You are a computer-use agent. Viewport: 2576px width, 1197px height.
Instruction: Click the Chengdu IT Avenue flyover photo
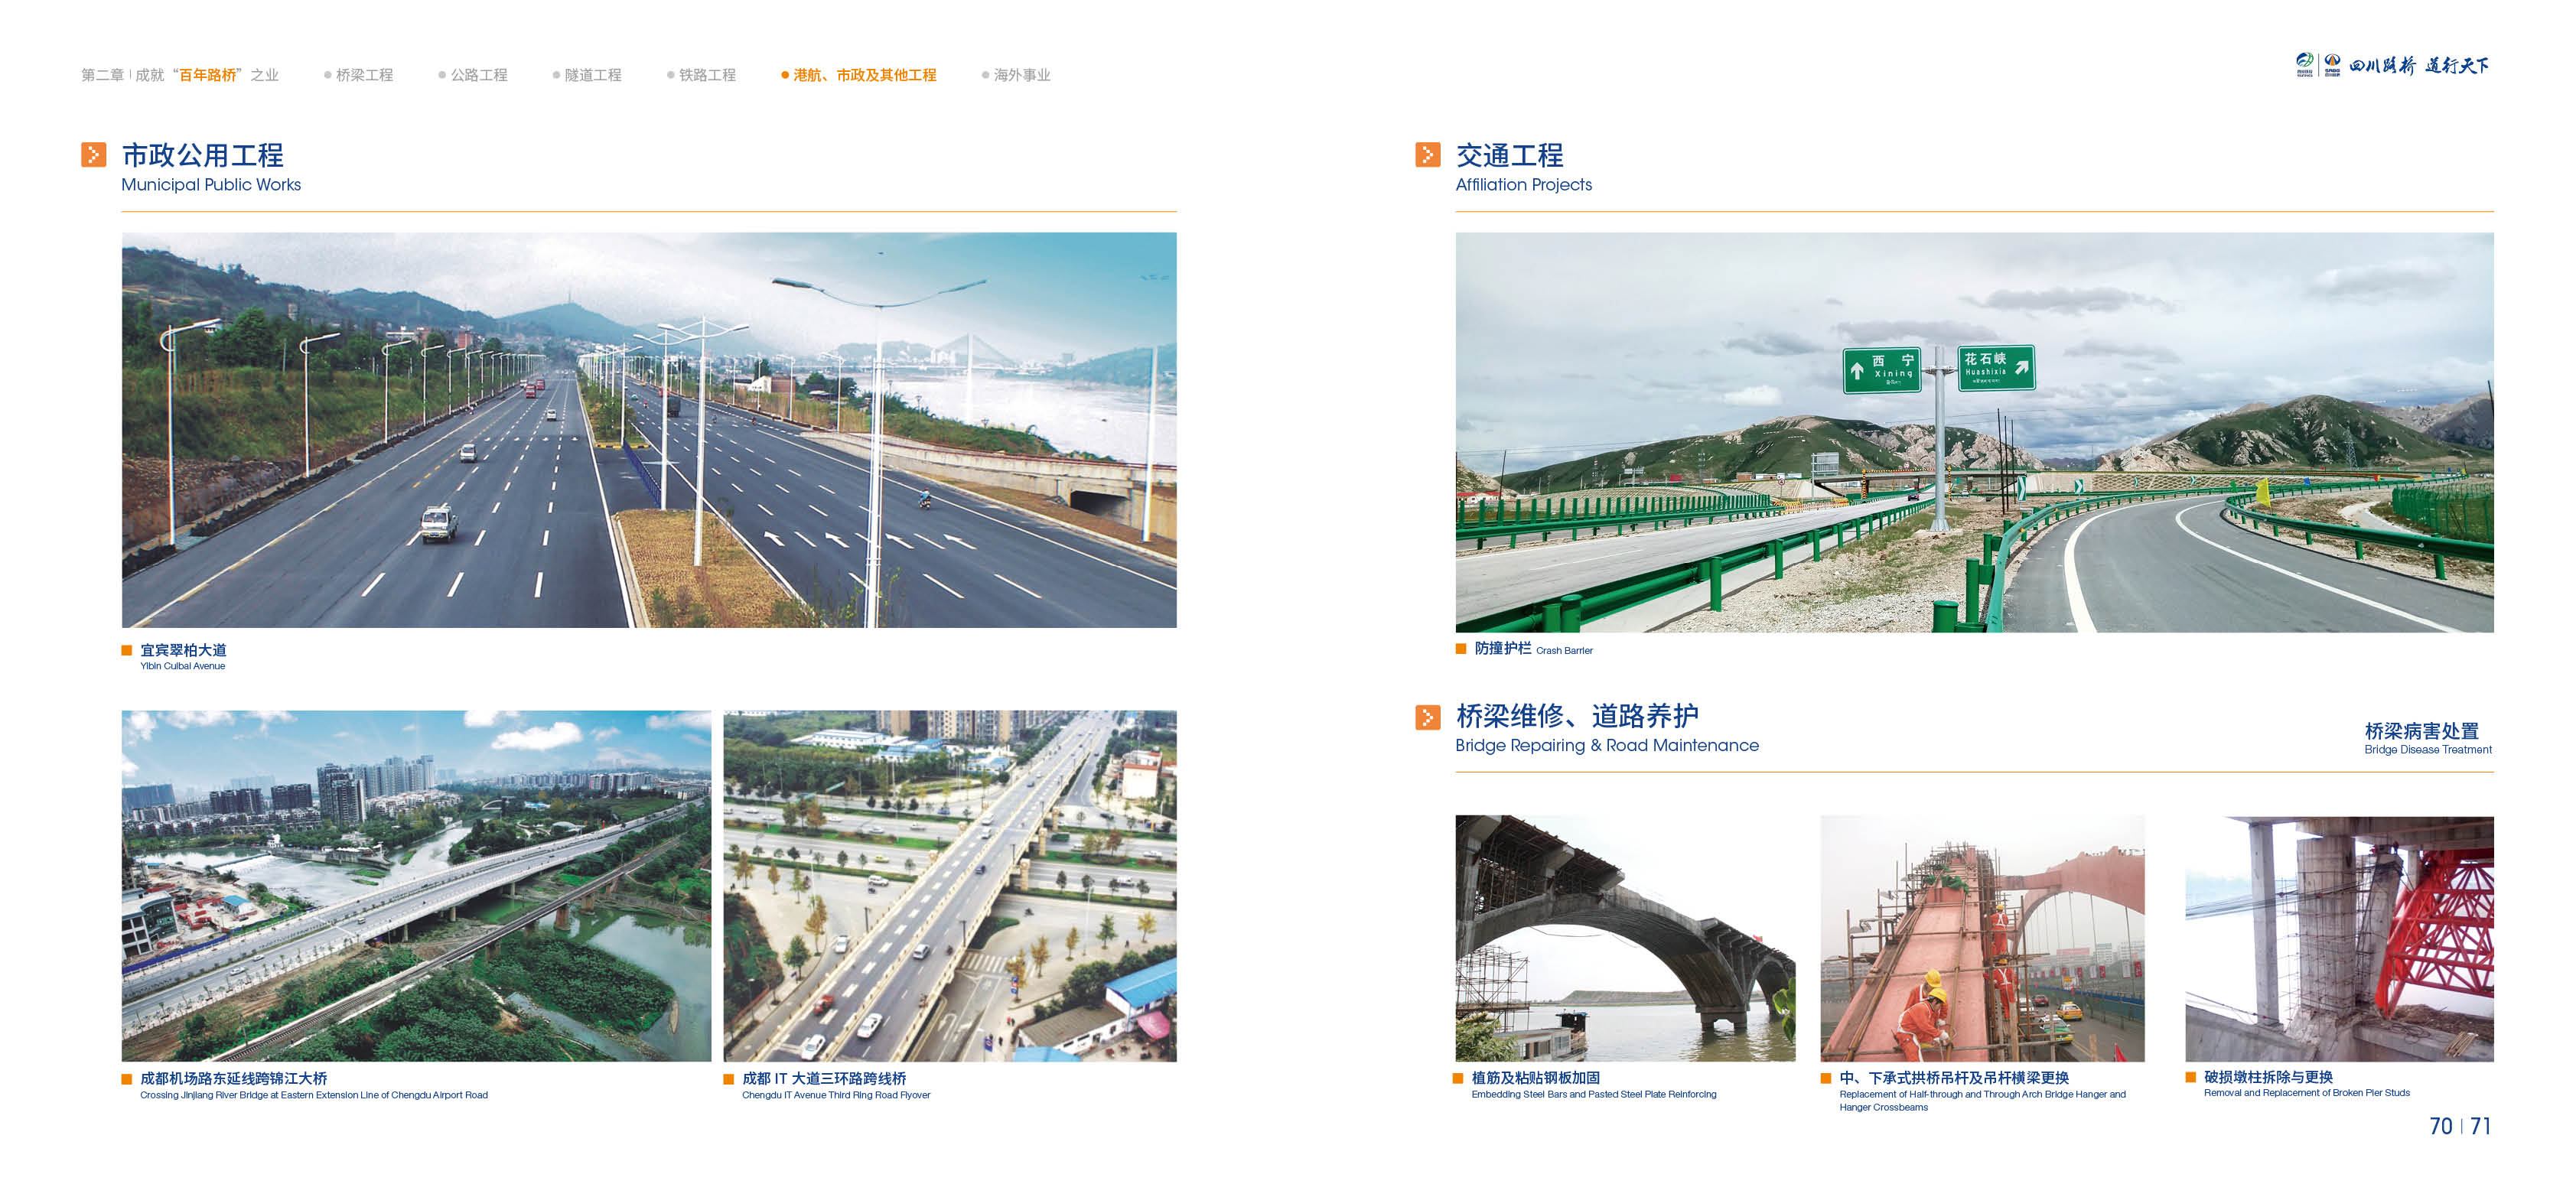949,886
